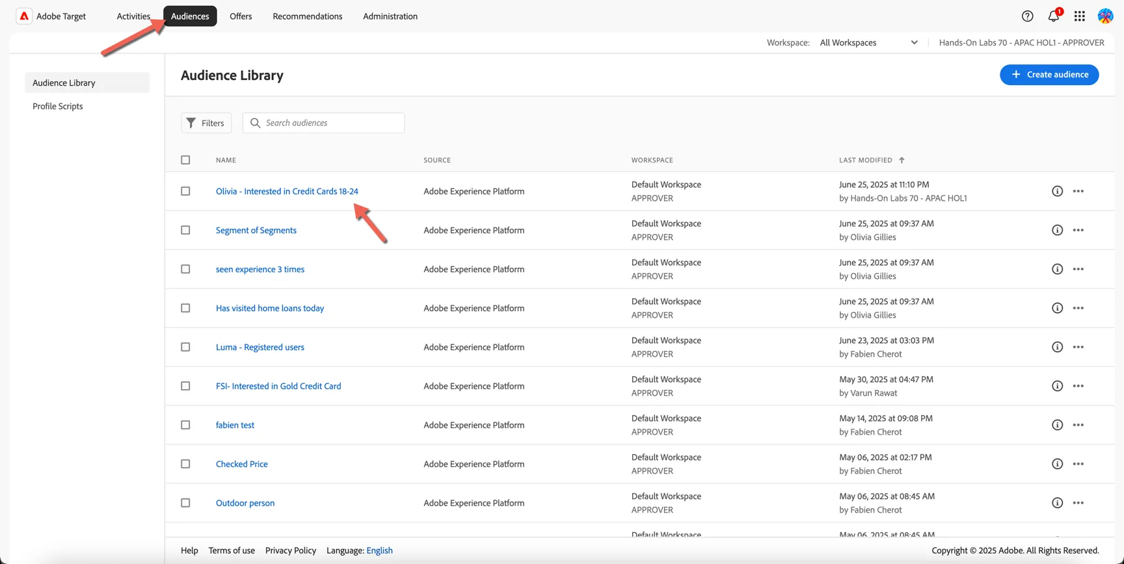
Task: Show info icon for Outdoor person row
Action: 1058,503
